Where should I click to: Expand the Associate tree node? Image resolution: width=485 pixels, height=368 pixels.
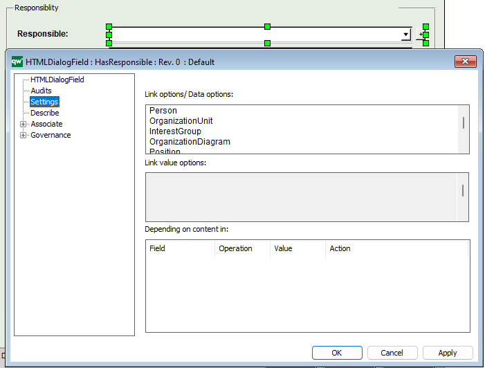24,125
